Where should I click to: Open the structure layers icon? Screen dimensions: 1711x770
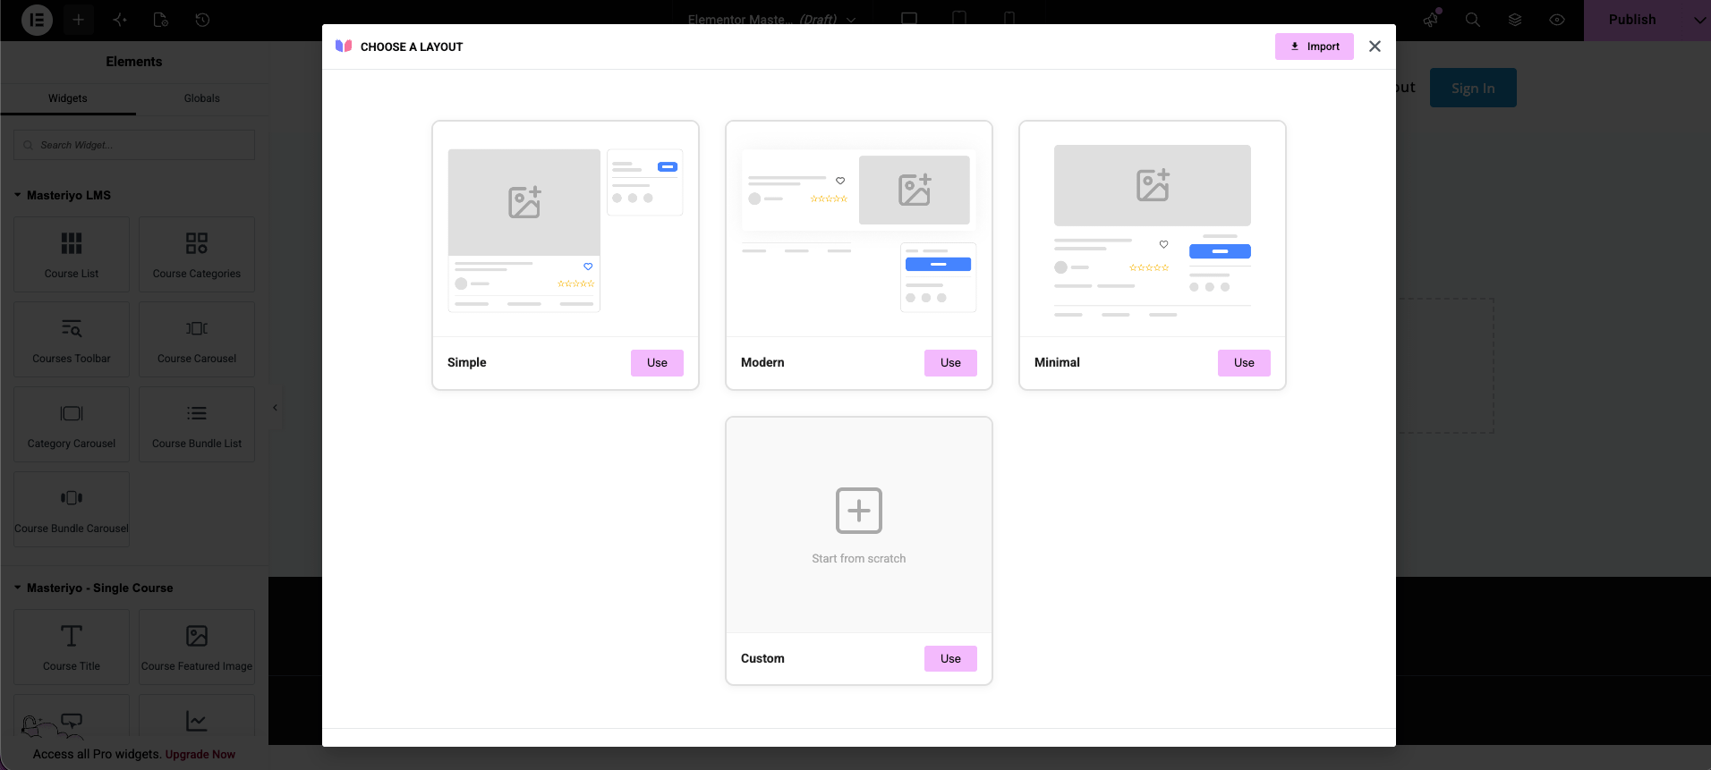tap(1515, 20)
